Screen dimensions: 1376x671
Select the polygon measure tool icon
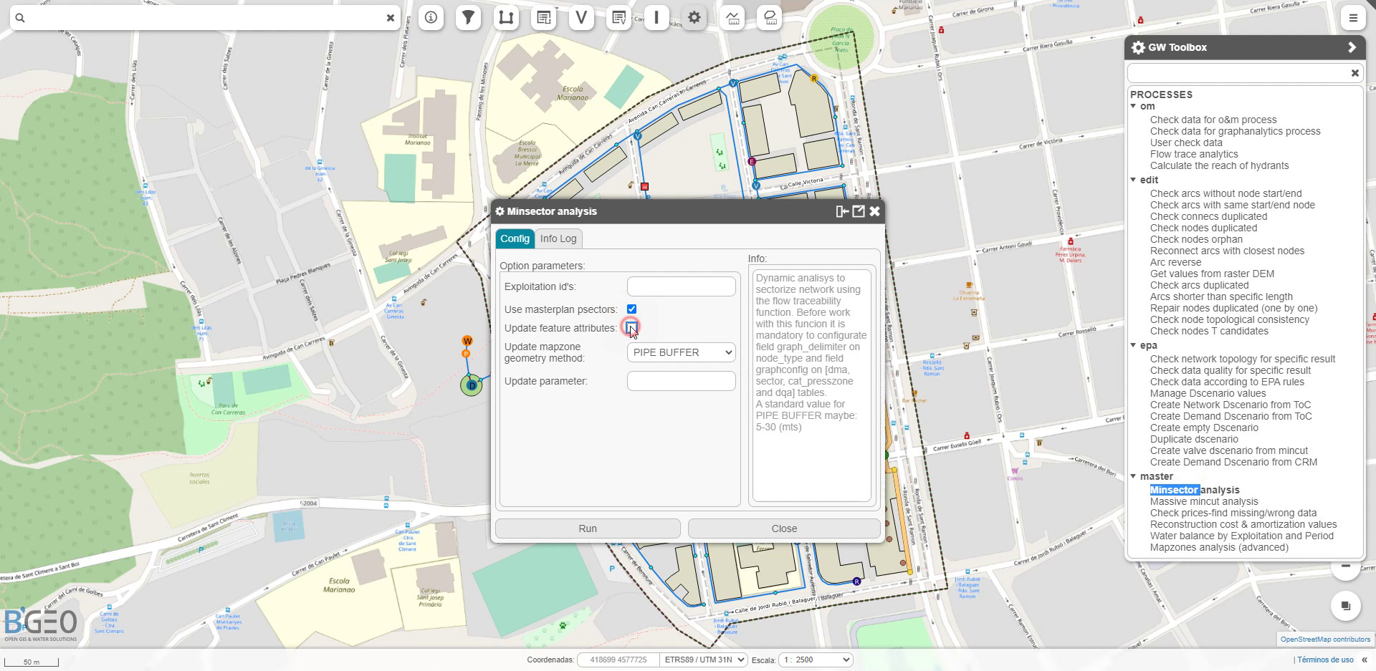tap(507, 17)
